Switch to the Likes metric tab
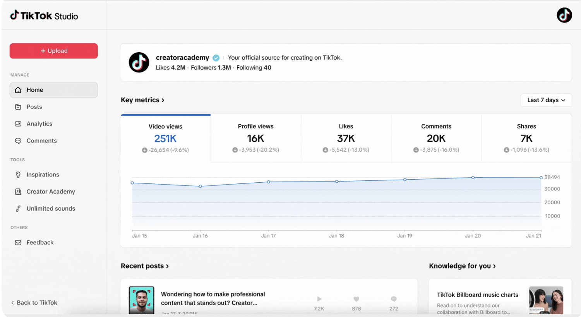 (x=346, y=138)
